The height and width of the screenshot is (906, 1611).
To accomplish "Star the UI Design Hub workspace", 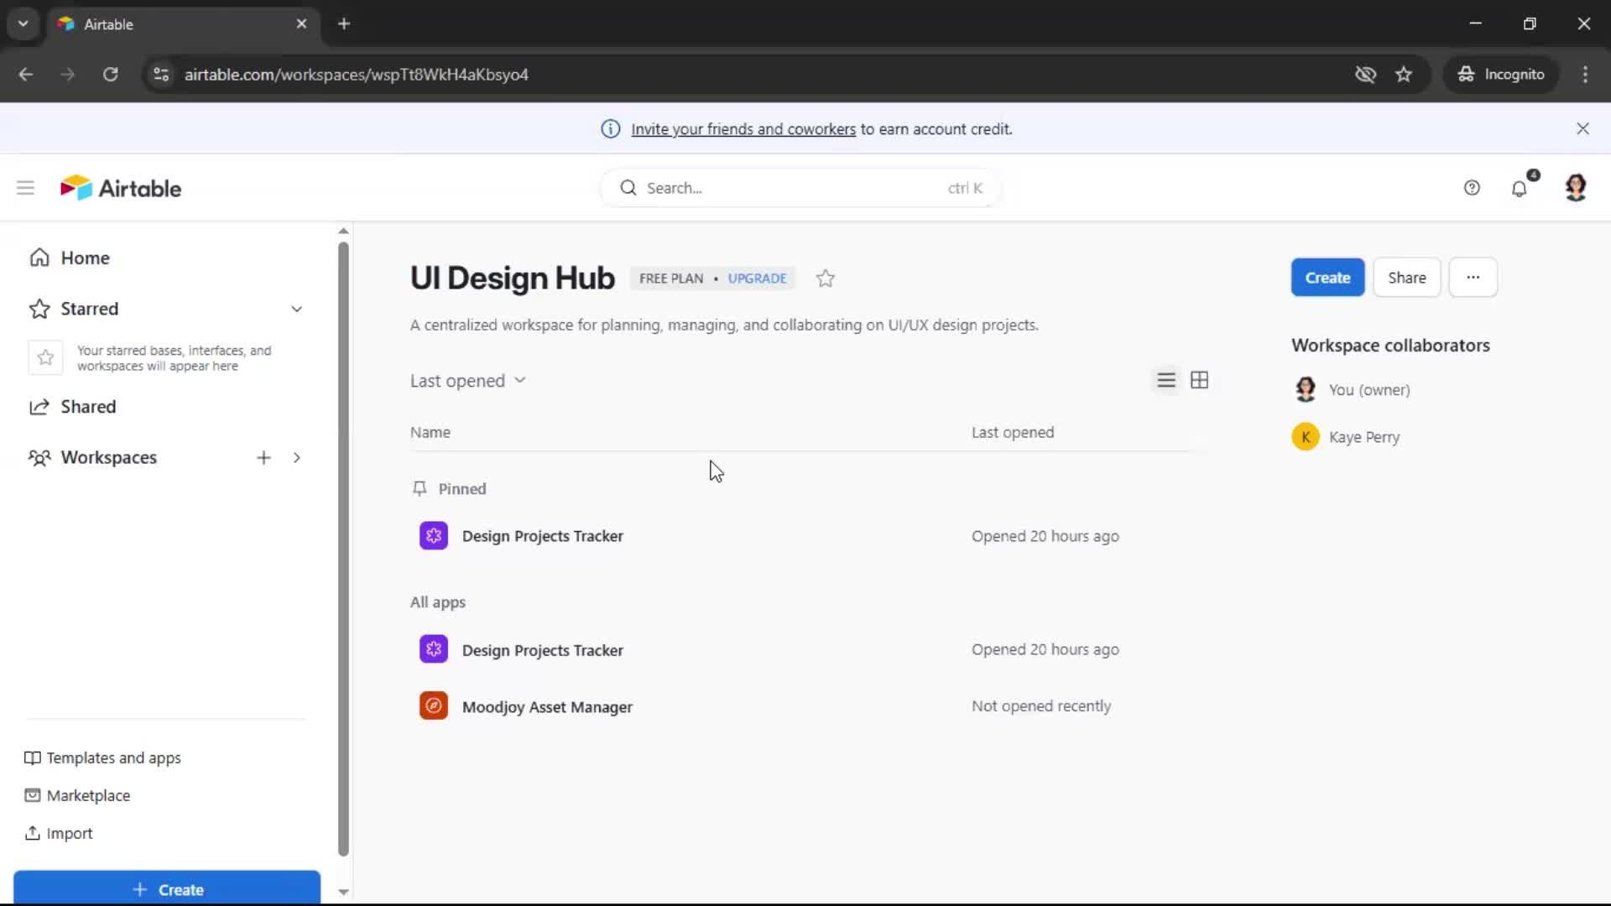I will (826, 279).
